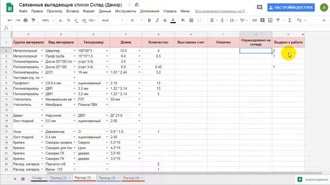Select column J header

(x=256, y=34)
